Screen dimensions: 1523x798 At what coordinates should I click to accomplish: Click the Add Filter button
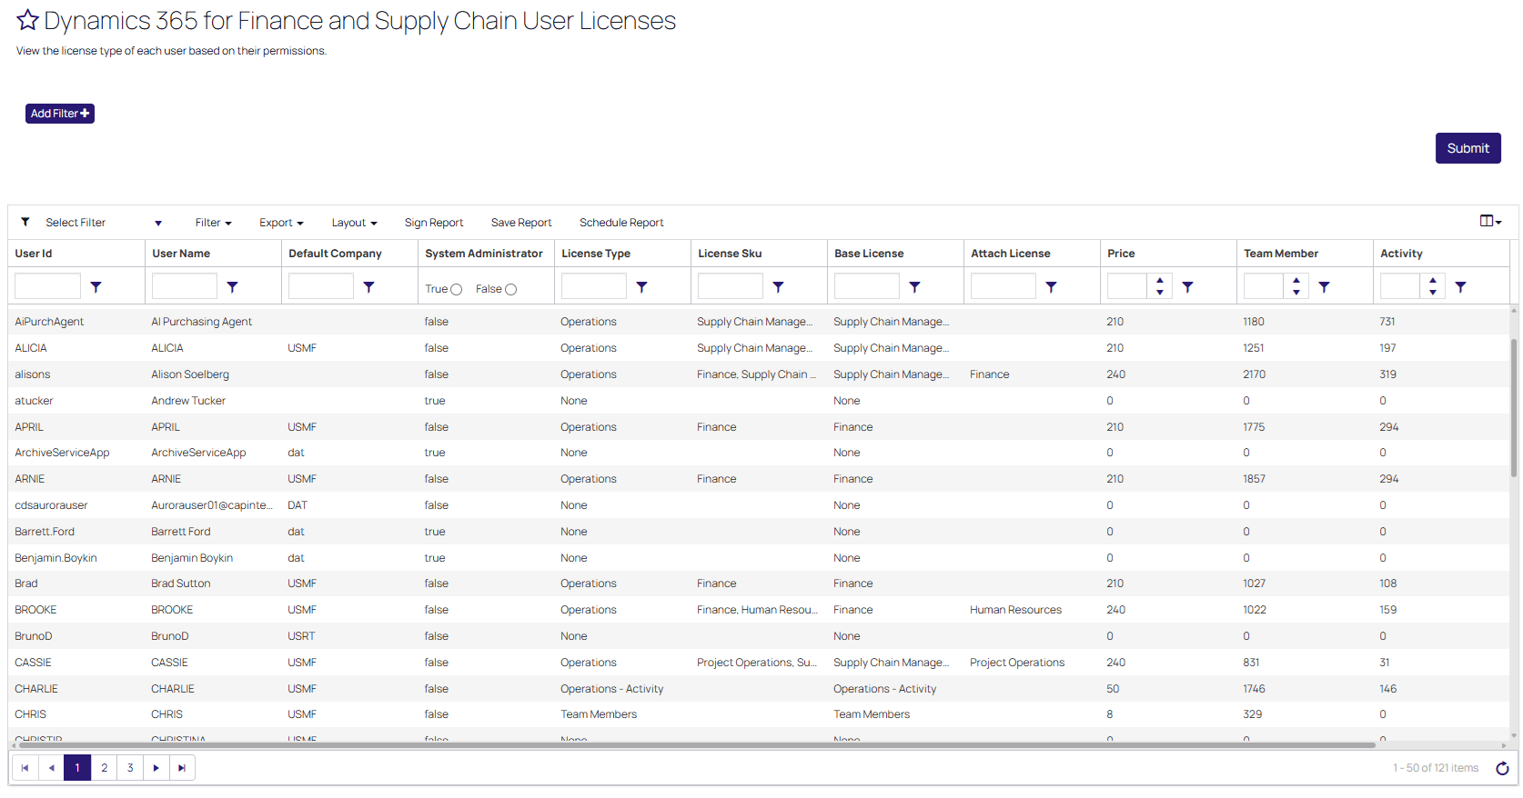[60, 114]
